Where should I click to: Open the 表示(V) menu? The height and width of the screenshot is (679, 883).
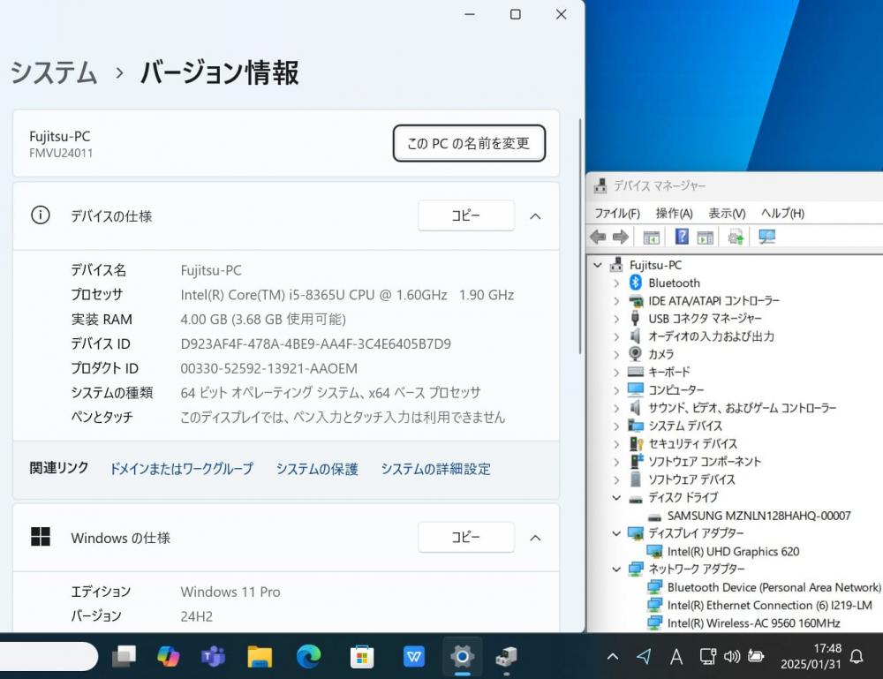727,214
